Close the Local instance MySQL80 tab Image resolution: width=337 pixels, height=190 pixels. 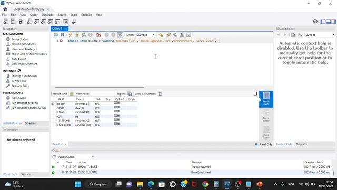coord(48,9)
